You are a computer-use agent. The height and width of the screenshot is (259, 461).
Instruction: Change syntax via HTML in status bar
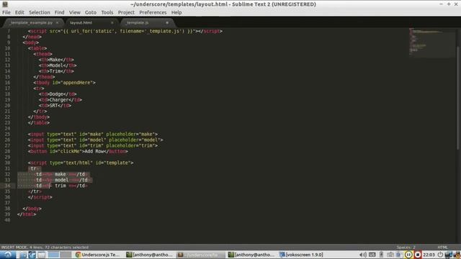[442, 247]
